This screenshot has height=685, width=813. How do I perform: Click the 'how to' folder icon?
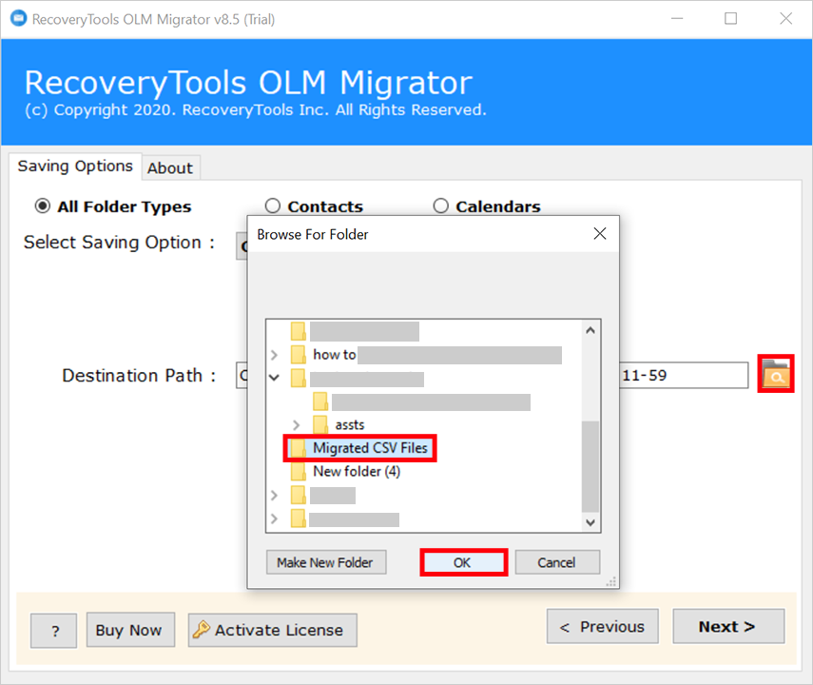point(299,355)
